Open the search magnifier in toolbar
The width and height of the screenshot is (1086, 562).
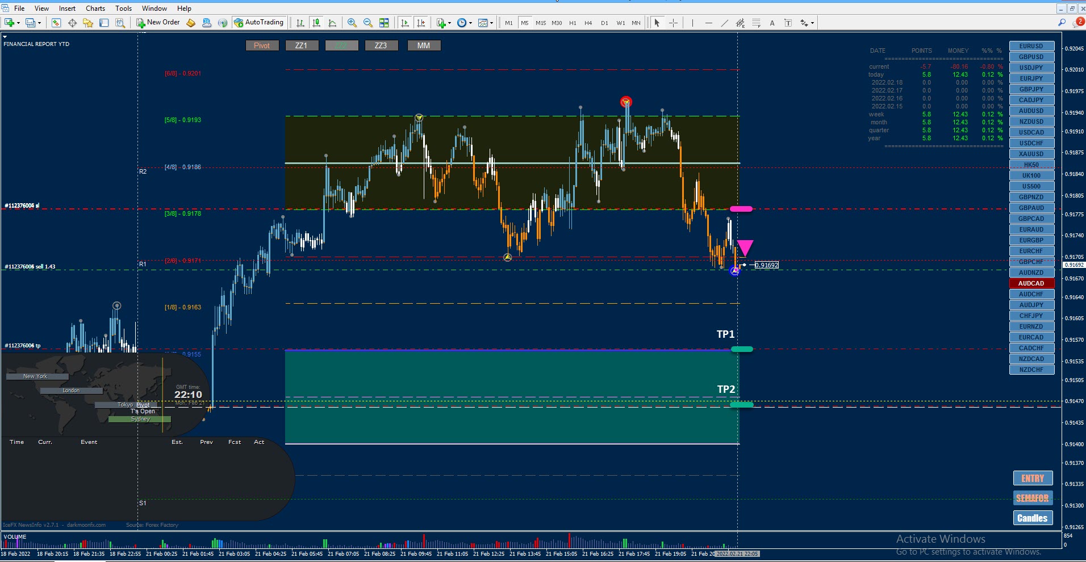tap(1062, 23)
